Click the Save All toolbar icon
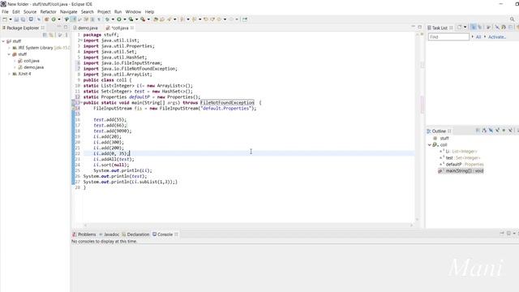This screenshot has width=519, height=292. (x=23, y=19)
